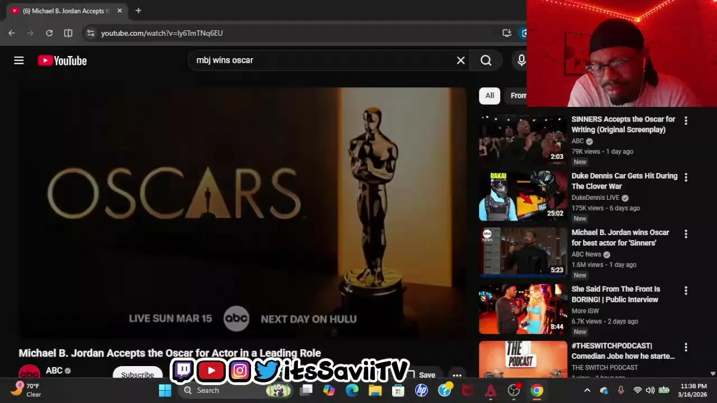Image resolution: width=717 pixels, height=403 pixels.
Task: Open THESWITCHPODCAST Comedian Jobe video title
Action: (623, 351)
